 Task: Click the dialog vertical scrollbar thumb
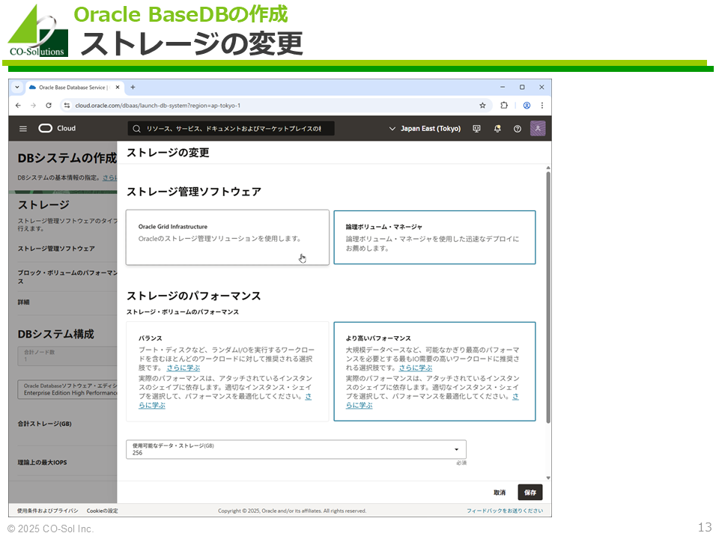coord(548,298)
